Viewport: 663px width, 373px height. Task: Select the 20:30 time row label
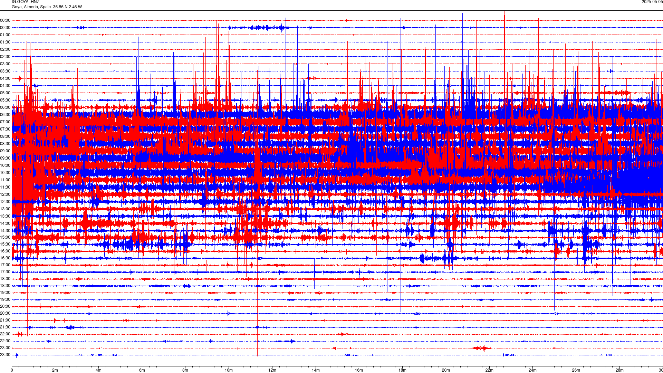point(5,313)
